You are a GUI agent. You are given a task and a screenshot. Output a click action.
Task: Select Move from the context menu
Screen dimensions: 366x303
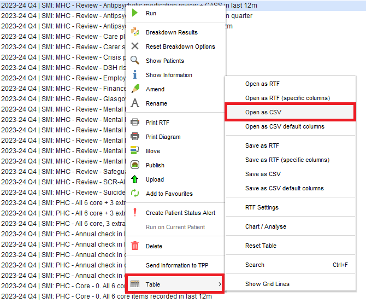(x=176, y=151)
